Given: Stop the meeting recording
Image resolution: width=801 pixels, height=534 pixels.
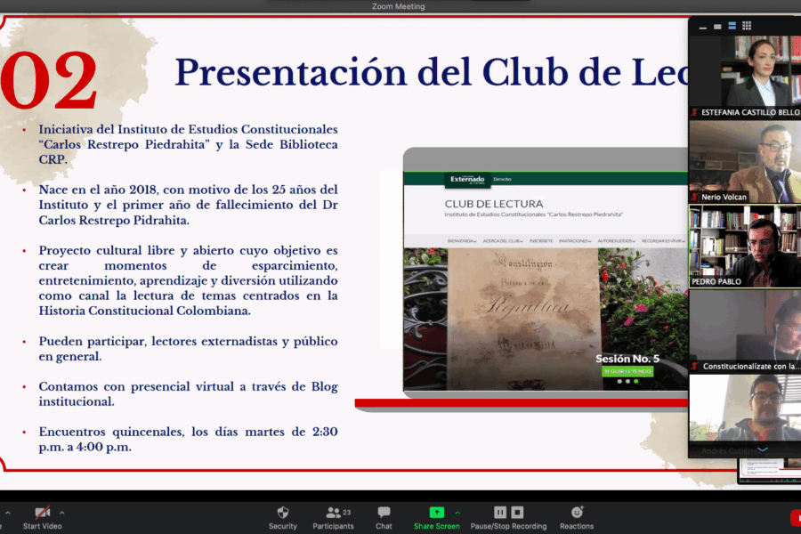Looking at the screenshot, I should (x=518, y=513).
